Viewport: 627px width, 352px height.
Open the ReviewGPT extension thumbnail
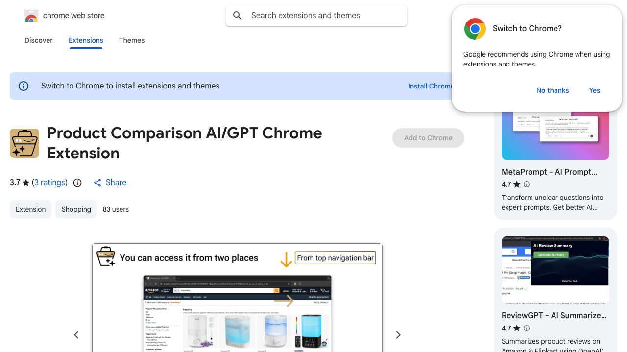(x=555, y=270)
